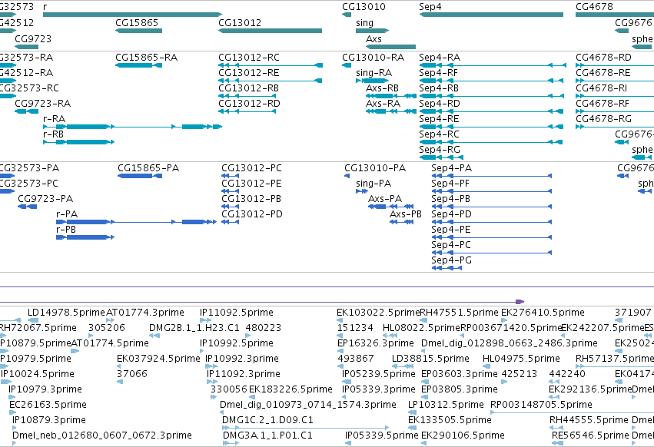Click transcript CG15865-RA
Image resolution: width=654 pixels, height=447 pixels.
[x=138, y=65]
